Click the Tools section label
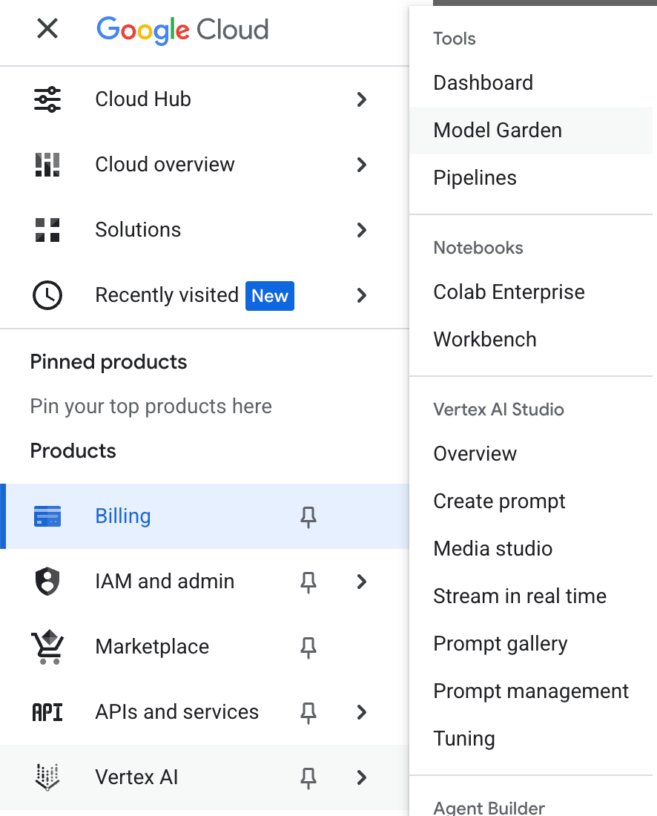This screenshot has height=816, width=657. (455, 39)
